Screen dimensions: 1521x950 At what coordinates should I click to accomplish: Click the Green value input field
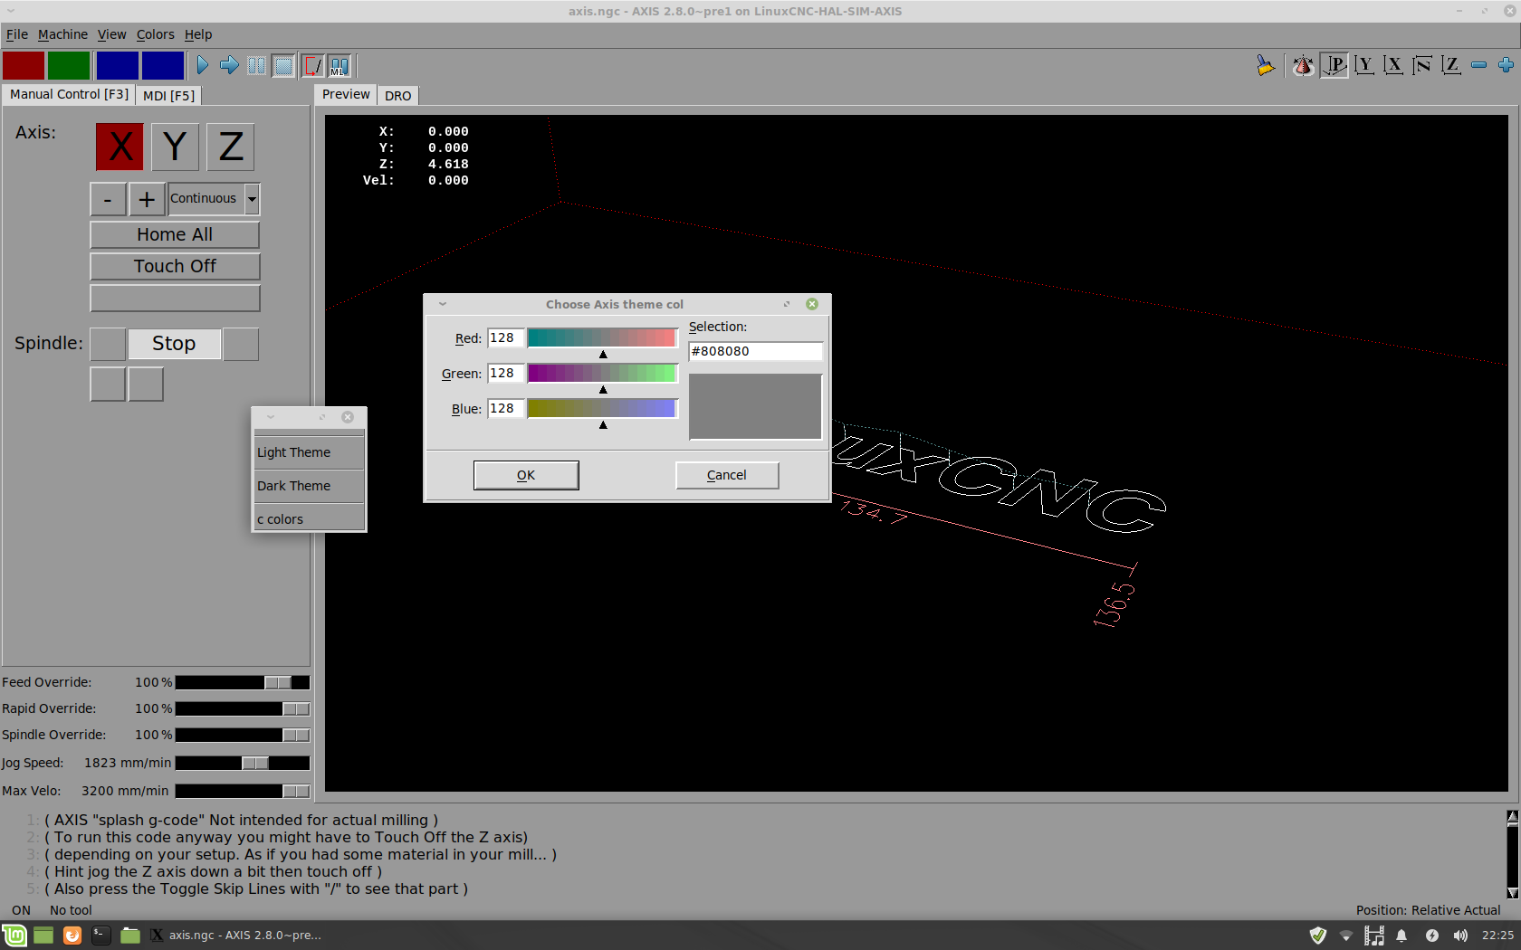tap(505, 374)
